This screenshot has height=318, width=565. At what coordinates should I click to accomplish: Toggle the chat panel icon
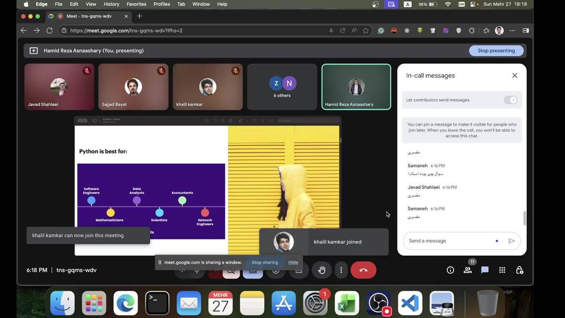click(x=485, y=270)
